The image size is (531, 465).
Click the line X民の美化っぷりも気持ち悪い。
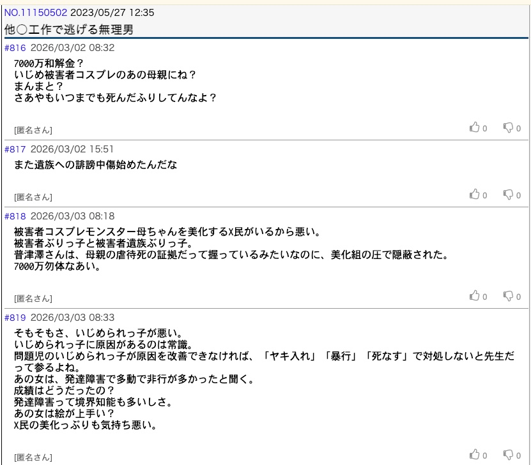86,425
